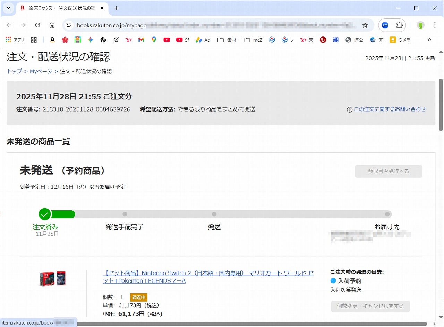Click the browser home icon

[x=52, y=25]
